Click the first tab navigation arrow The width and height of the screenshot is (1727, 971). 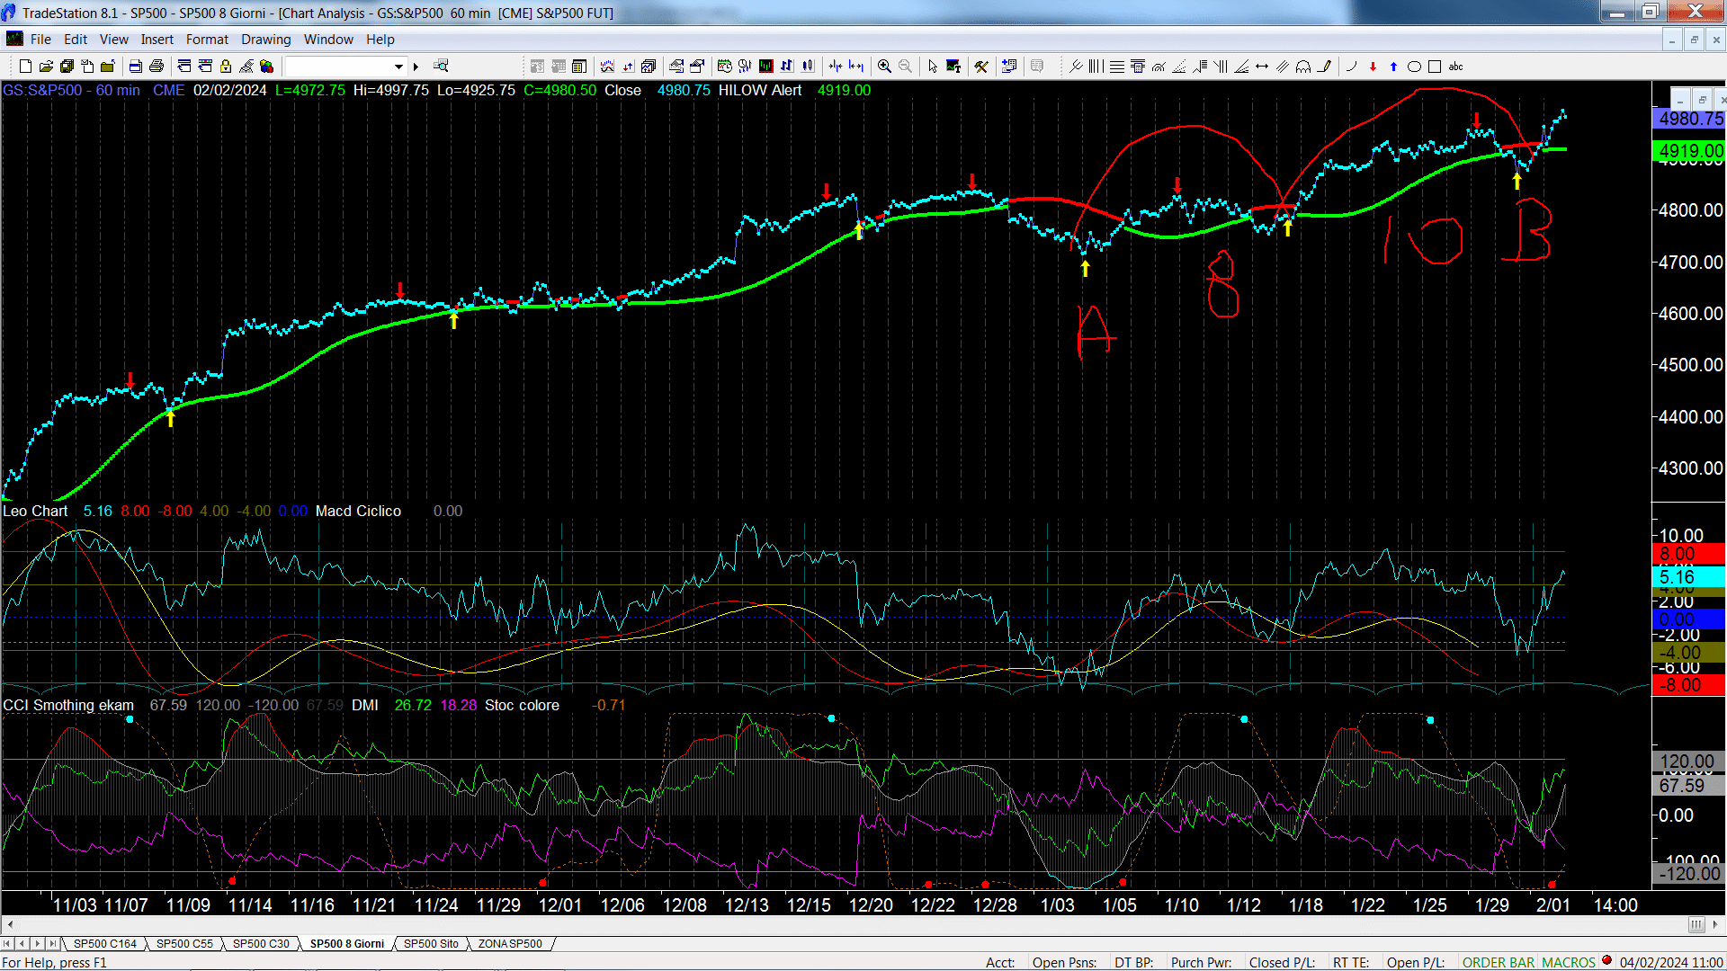click(7, 944)
